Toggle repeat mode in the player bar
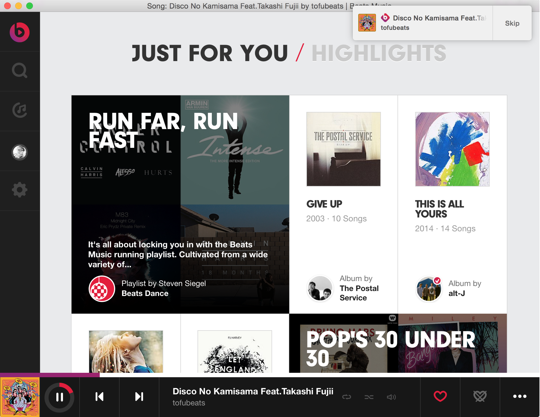This screenshot has width=540, height=417. coord(347,397)
